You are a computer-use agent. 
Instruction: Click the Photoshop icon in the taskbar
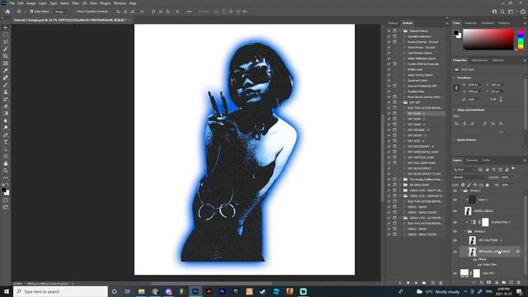point(196,291)
